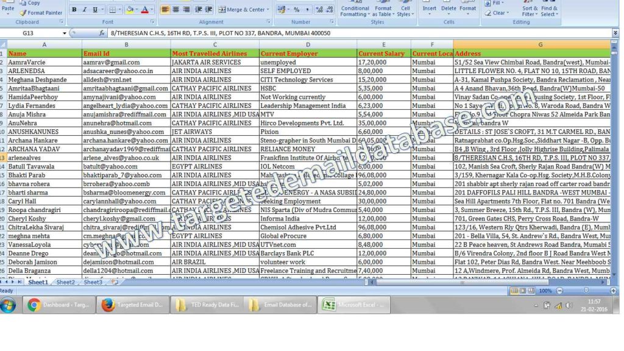Increase indent
Image resolution: width=624 pixels, height=351 pixels.
pos(208,10)
